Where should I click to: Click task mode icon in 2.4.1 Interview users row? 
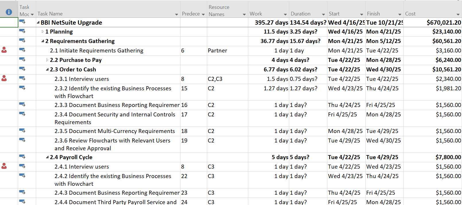(x=22, y=166)
